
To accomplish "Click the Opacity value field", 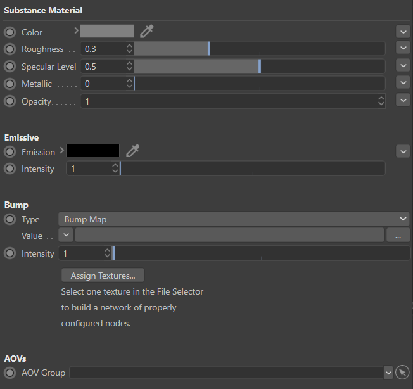I will [228, 101].
